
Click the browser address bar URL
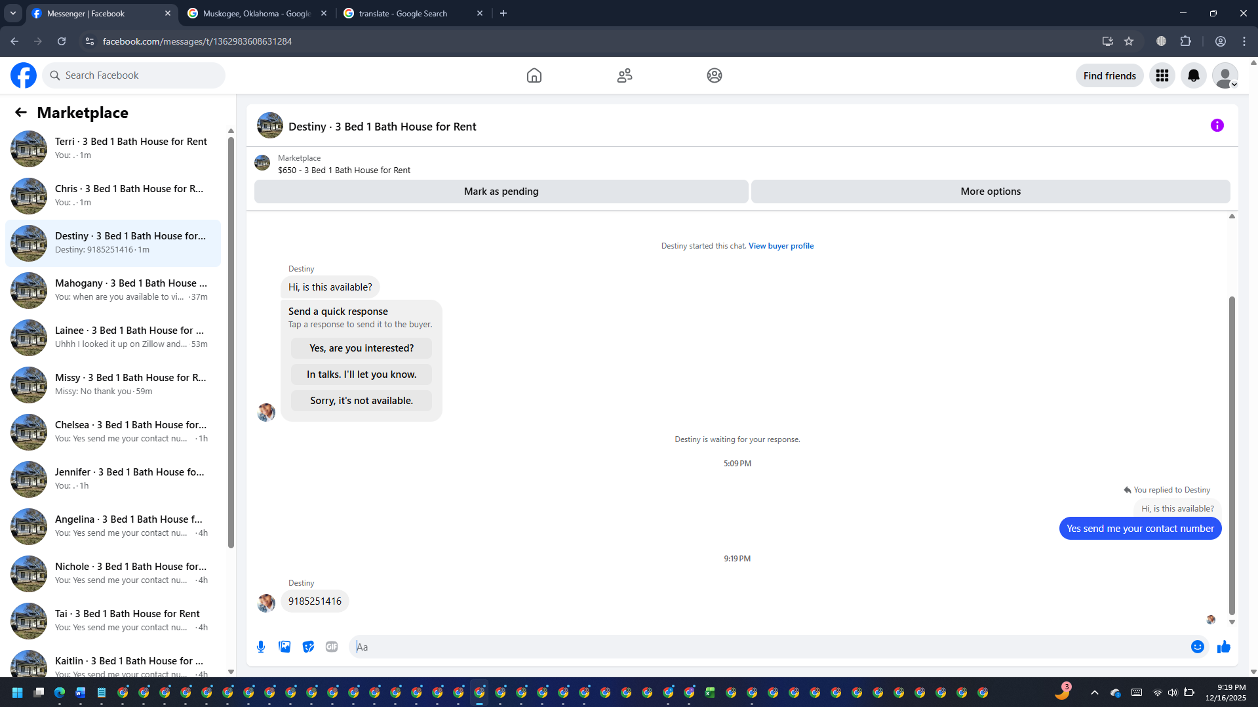pos(197,41)
